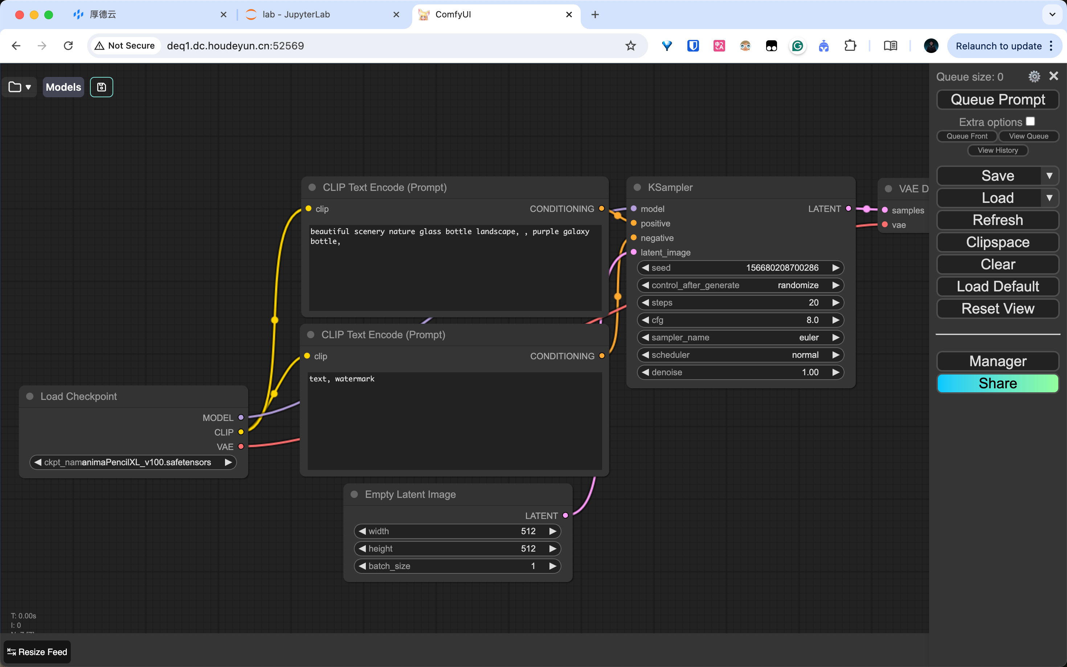Open the browser extensions puzzle icon
Screen dimensions: 1067x667
click(x=850, y=46)
